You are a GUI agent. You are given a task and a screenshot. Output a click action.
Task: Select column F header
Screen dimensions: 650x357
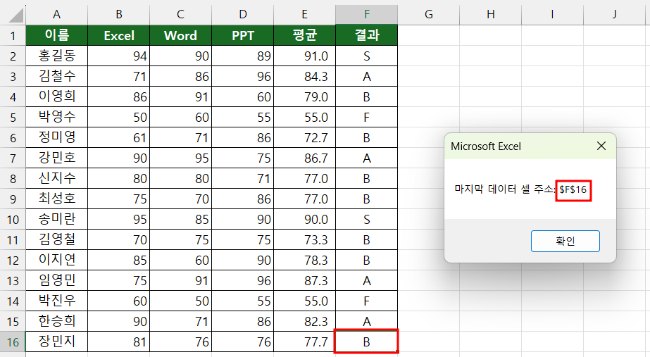(x=366, y=15)
